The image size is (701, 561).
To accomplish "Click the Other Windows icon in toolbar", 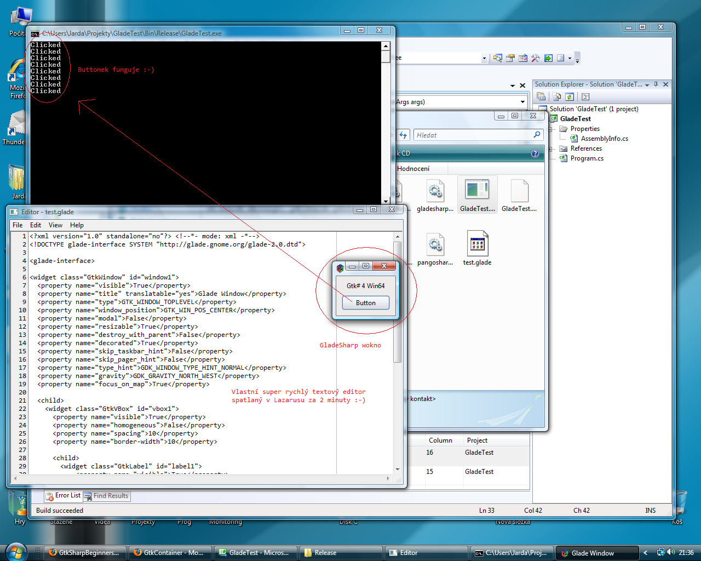I will (x=560, y=58).
